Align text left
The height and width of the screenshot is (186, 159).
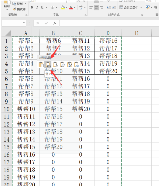tap(91, 7)
